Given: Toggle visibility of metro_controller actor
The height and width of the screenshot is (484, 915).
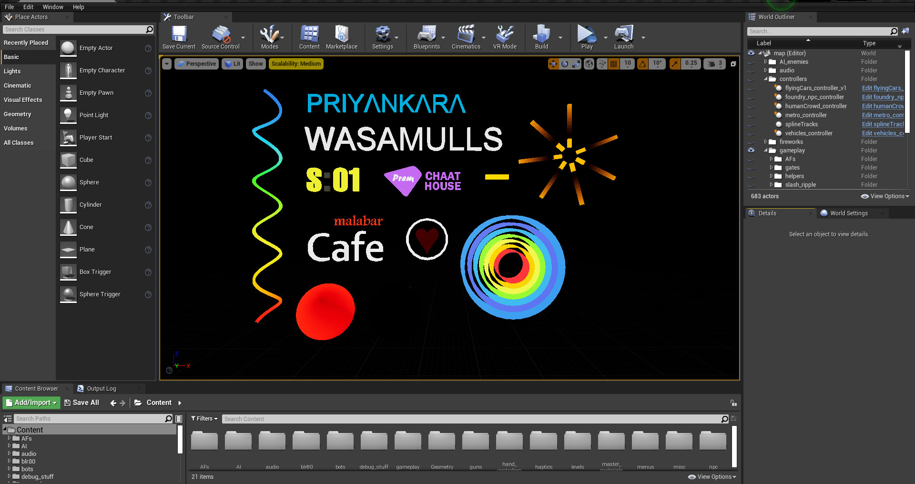Looking at the screenshot, I should point(751,116).
